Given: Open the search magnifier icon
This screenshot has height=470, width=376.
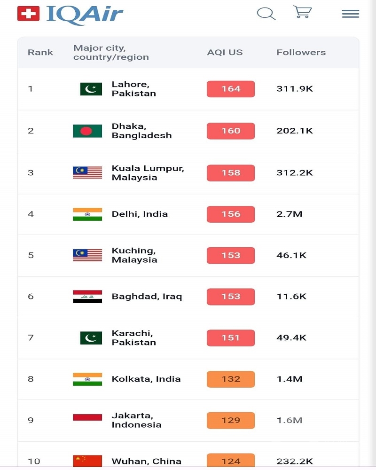Looking at the screenshot, I should click(x=266, y=14).
